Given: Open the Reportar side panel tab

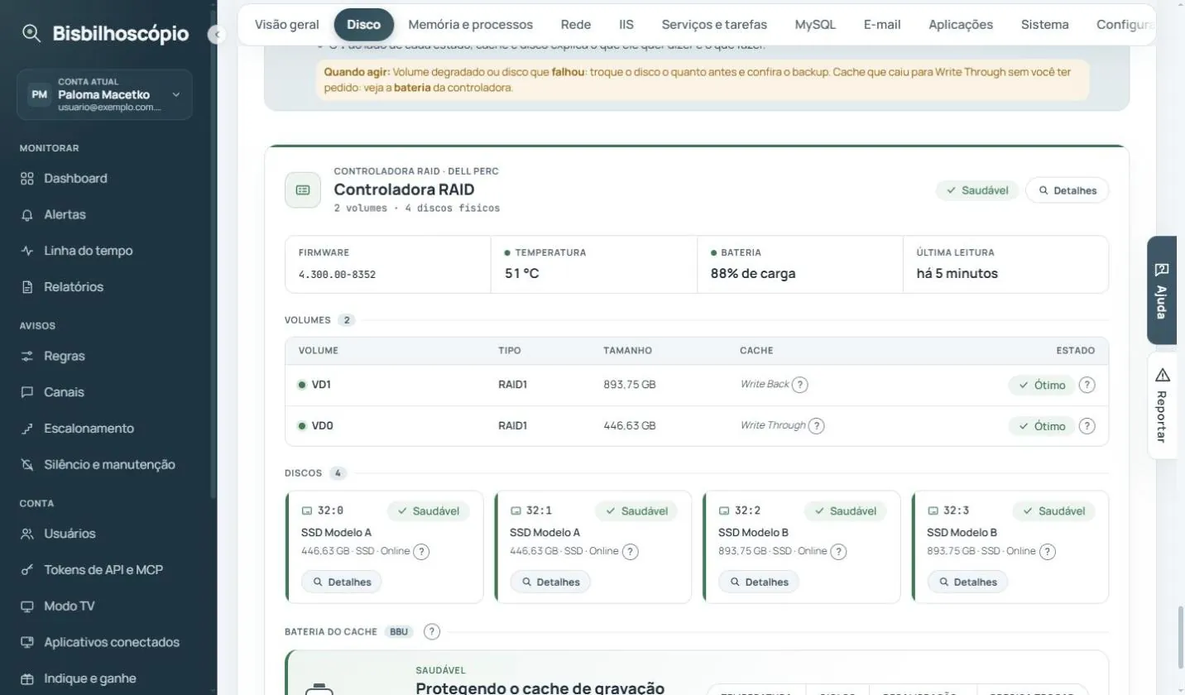Looking at the screenshot, I should click(x=1162, y=405).
